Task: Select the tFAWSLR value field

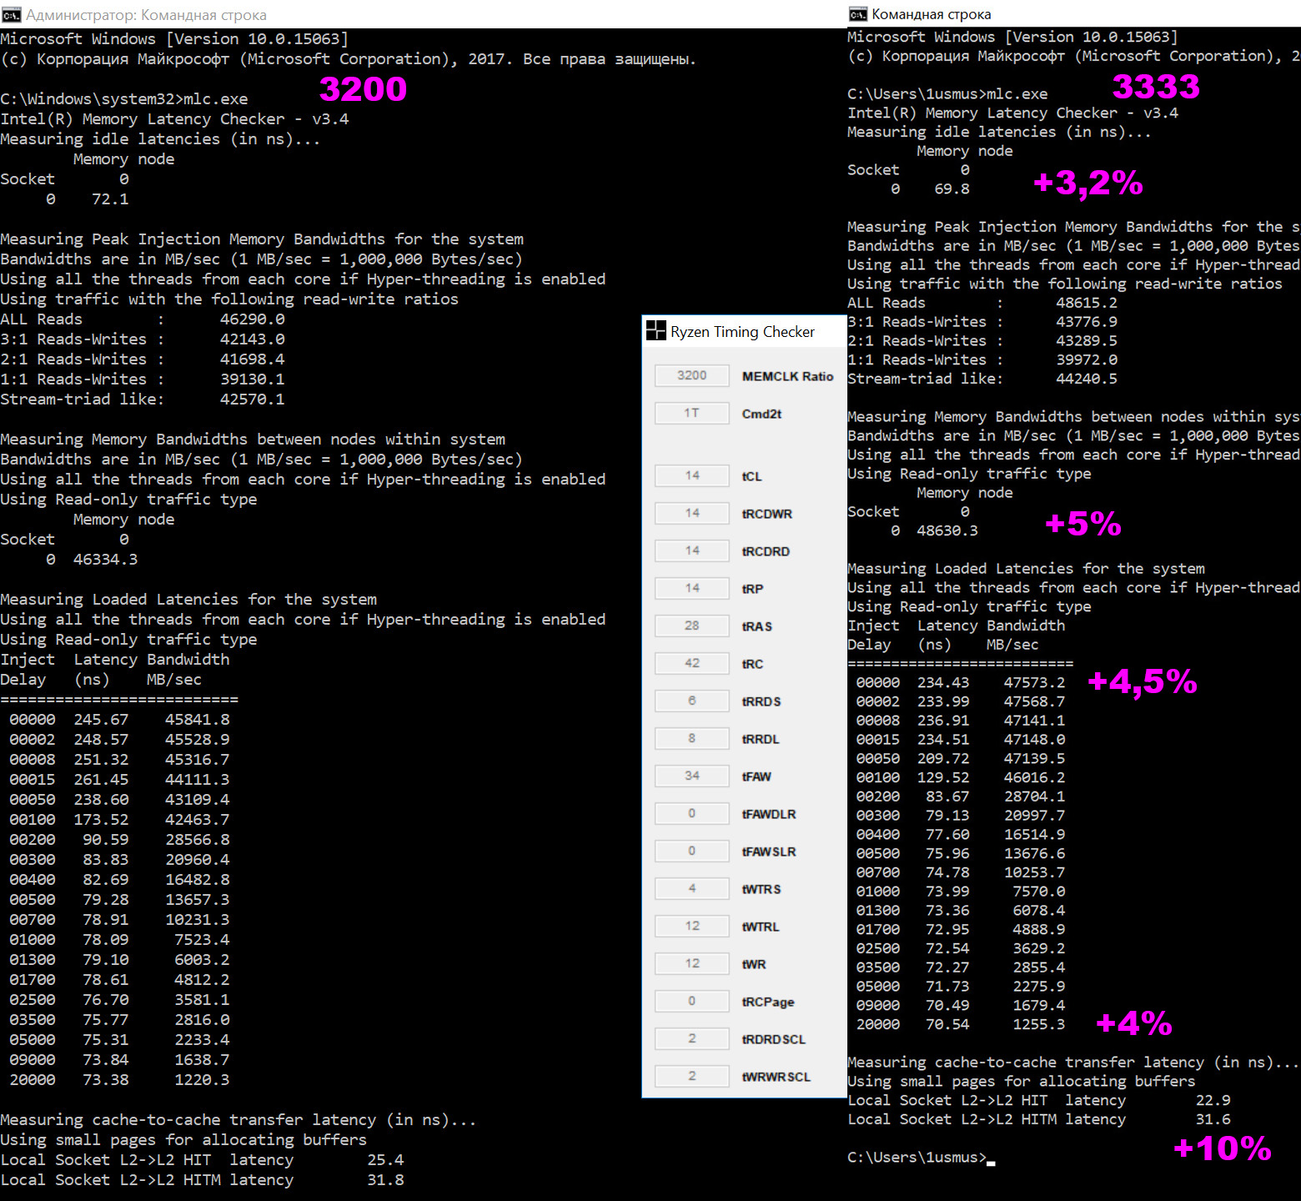Action: 692,851
